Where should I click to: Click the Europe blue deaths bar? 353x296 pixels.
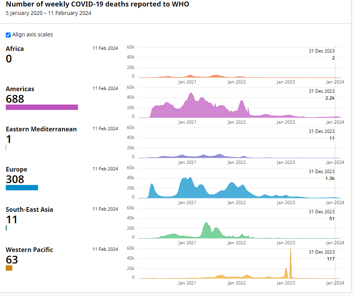(x=22, y=188)
